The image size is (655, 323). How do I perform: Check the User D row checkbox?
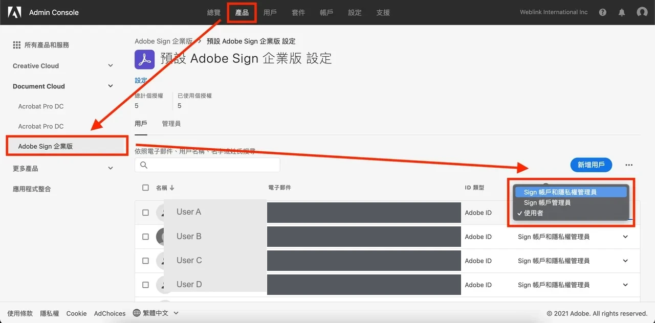(146, 285)
